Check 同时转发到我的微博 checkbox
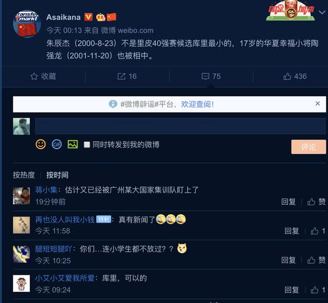Viewport: 328px width, 303px height. pos(87,145)
